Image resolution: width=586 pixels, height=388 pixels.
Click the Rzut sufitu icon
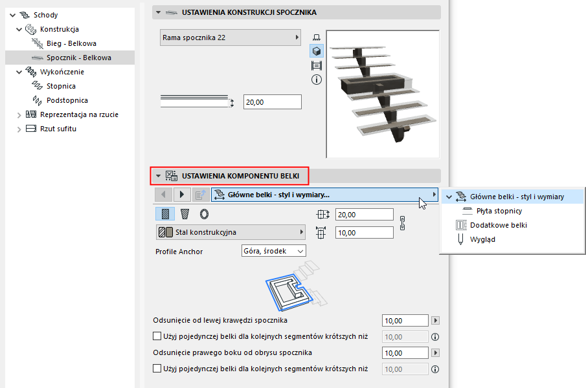pyautogui.click(x=30, y=128)
